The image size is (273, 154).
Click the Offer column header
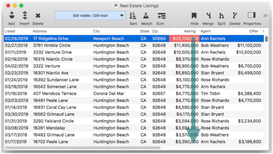[x=253, y=31]
